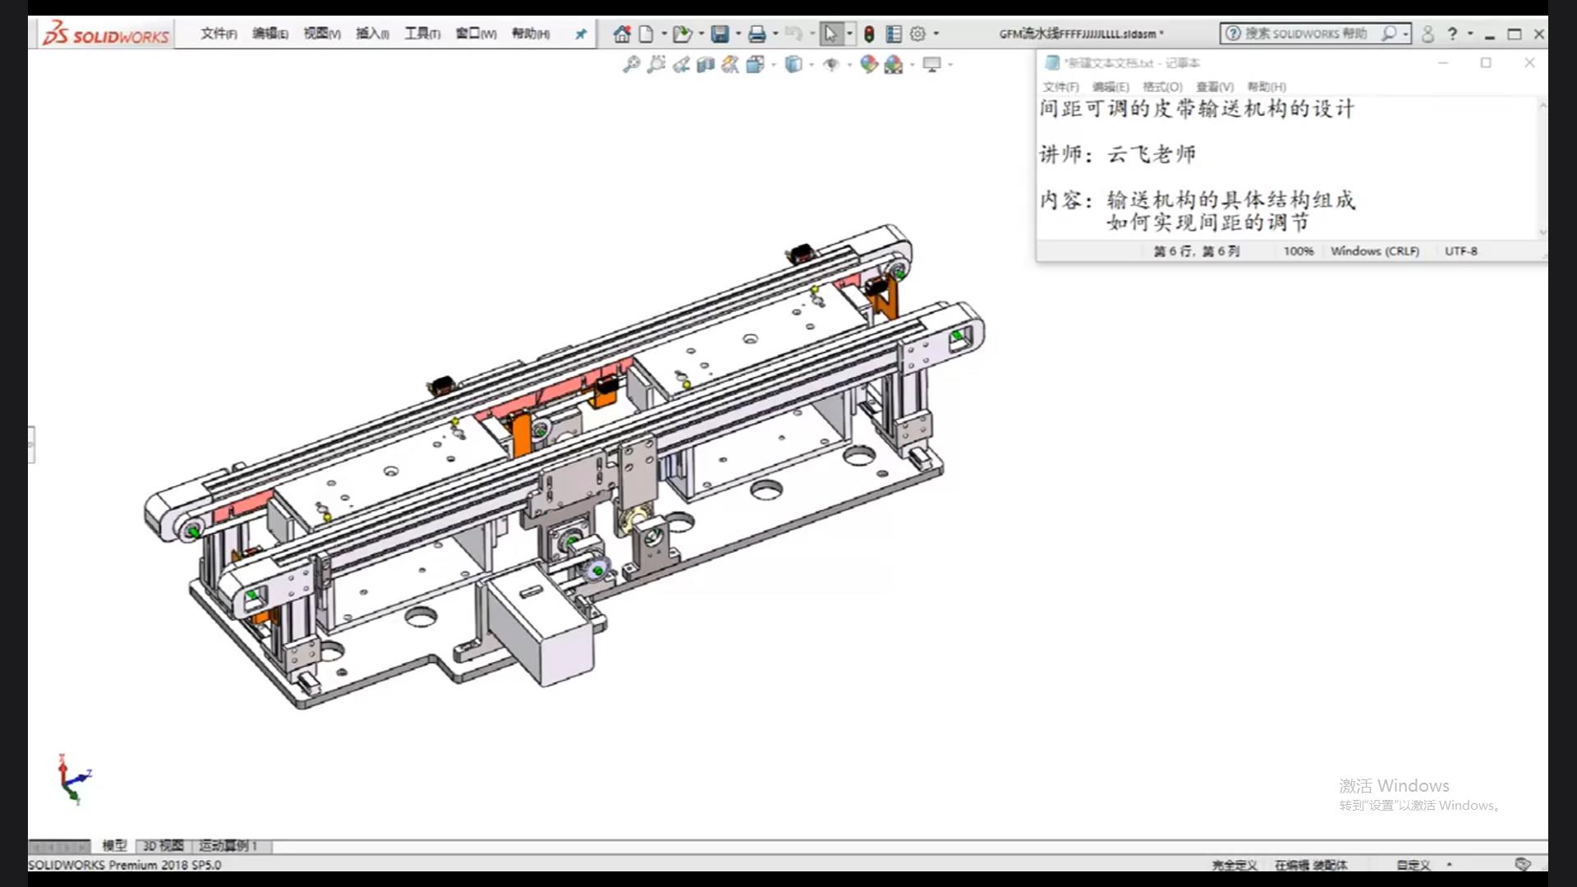Screen dimensions: 1577x887
Task: Click the Rebuild traffic light icon
Action: (869, 34)
